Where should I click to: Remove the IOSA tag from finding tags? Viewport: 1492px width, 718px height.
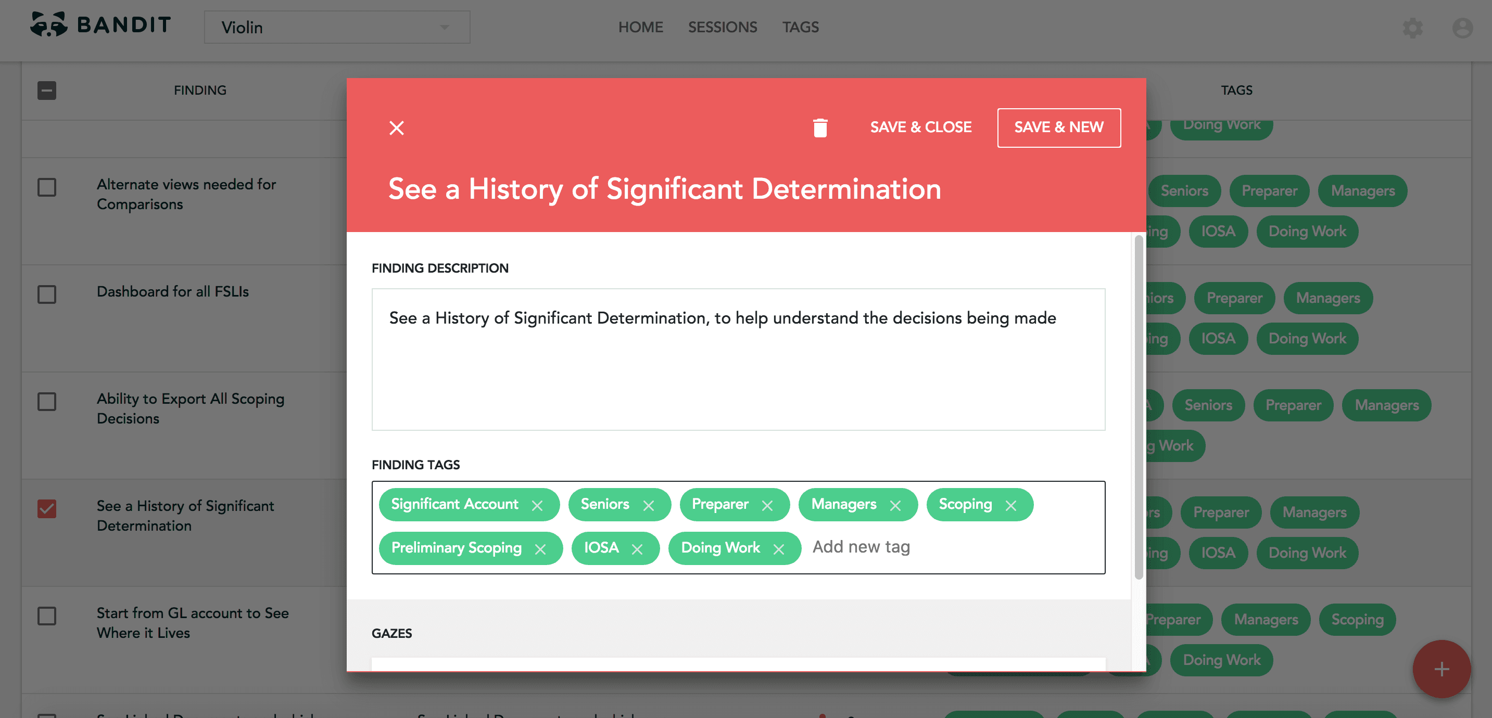click(x=637, y=549)
